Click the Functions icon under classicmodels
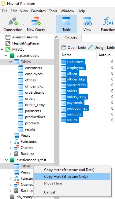This screenshot has width=115, height=199. [x=17, y=142]
